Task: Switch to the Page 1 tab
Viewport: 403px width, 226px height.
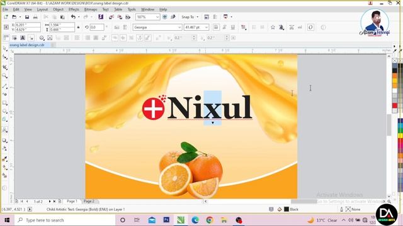Action: (72, 201)
